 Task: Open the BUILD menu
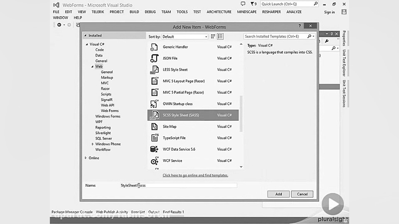tap(134, 12)
